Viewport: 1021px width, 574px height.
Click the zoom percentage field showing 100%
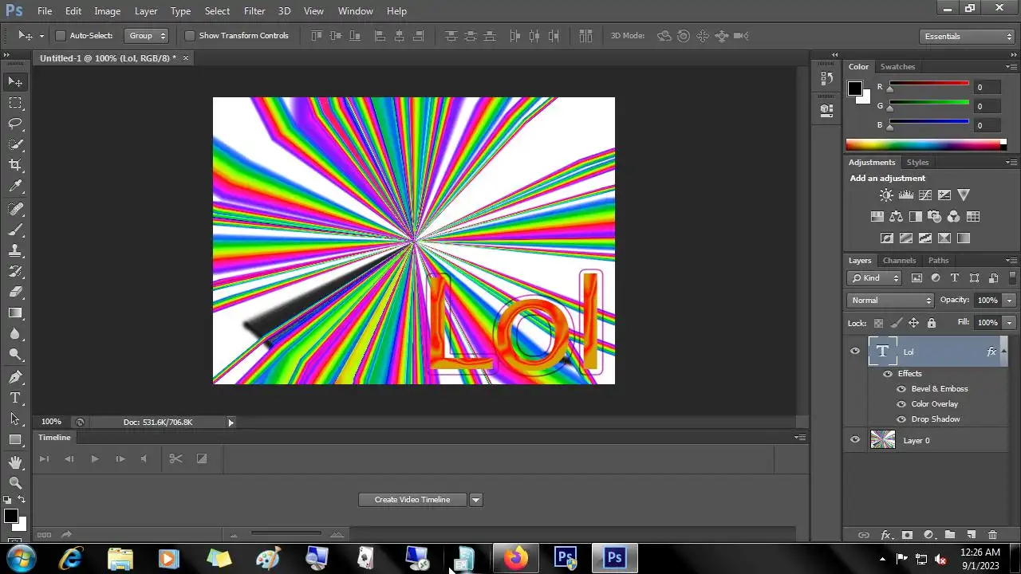pyautogui.click(x=51, y=422)
